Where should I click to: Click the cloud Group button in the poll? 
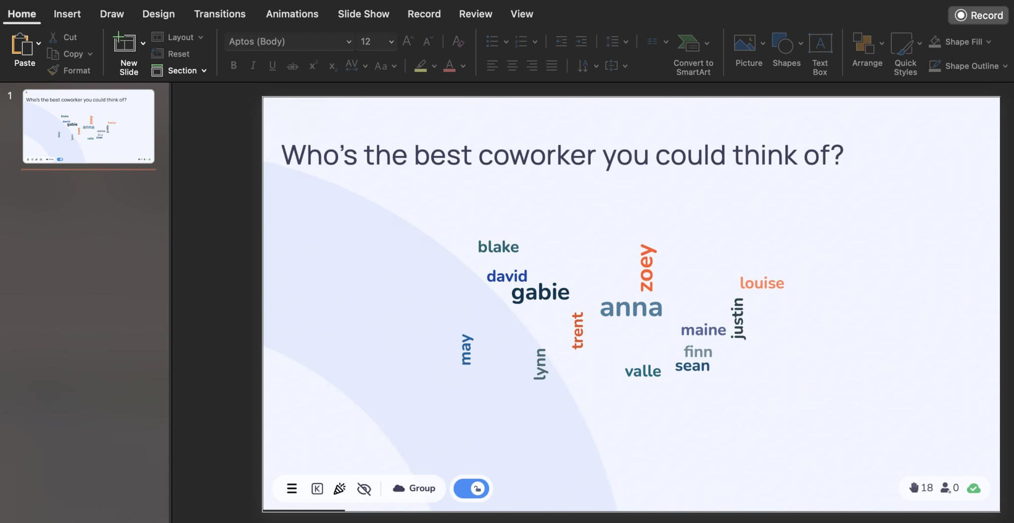(x=414, y=488)
